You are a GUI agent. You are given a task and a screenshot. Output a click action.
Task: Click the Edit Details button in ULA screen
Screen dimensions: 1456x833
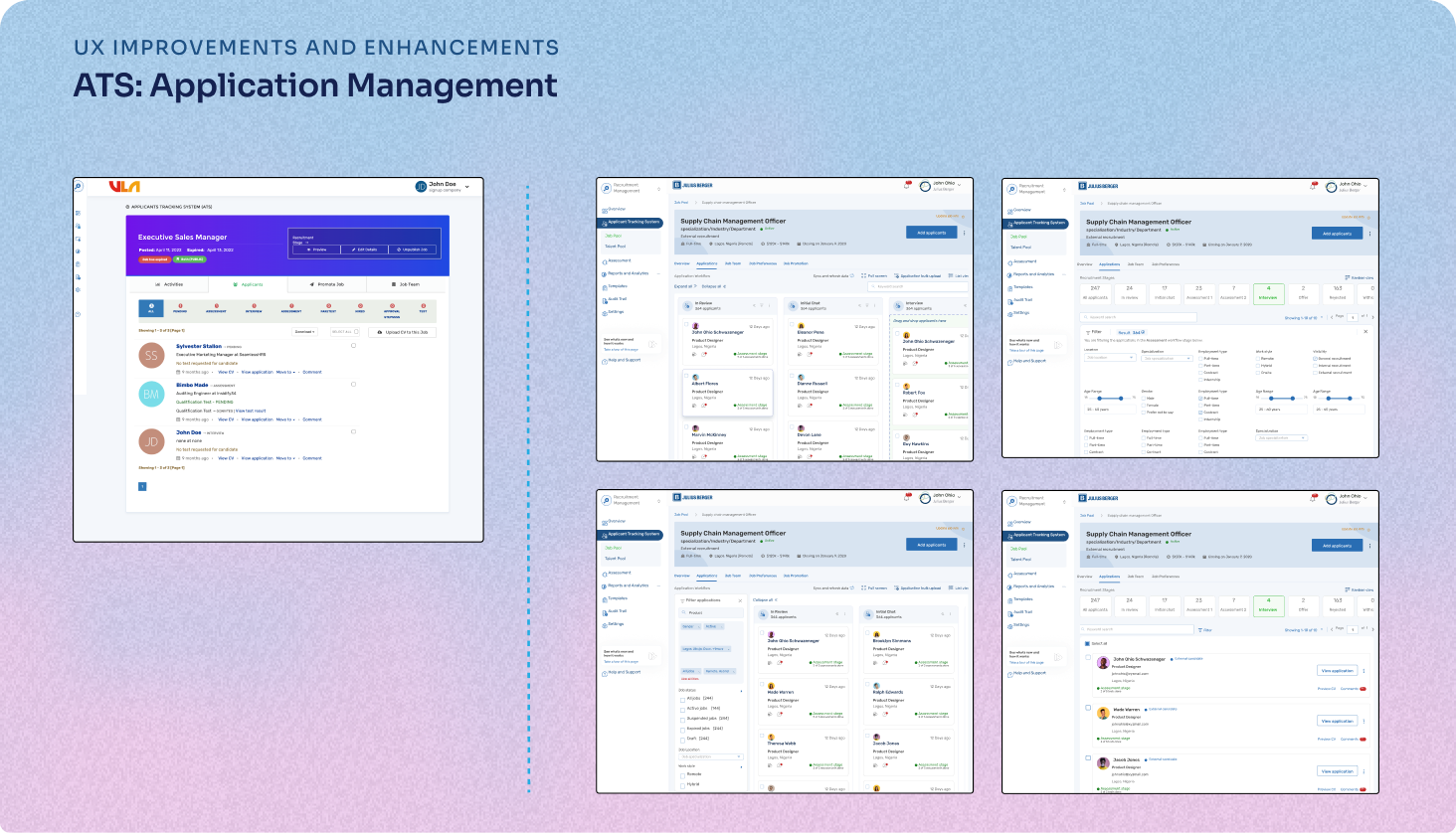tap(364, 250)
